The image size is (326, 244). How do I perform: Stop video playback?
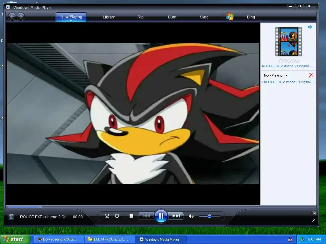tap(131, 216)
